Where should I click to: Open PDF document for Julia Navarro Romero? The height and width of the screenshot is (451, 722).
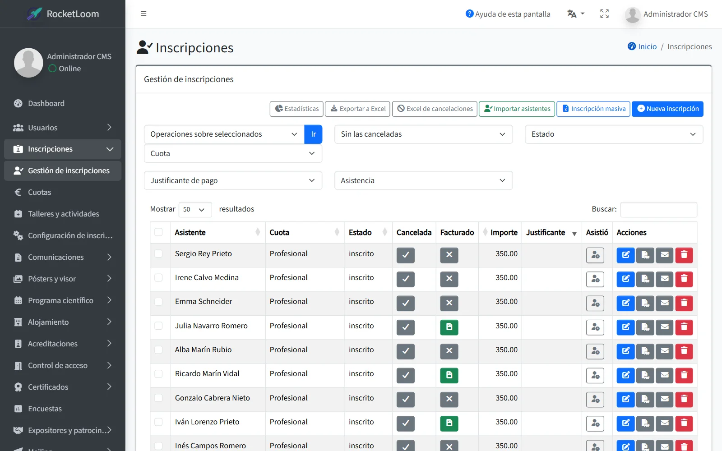point(645,327)
